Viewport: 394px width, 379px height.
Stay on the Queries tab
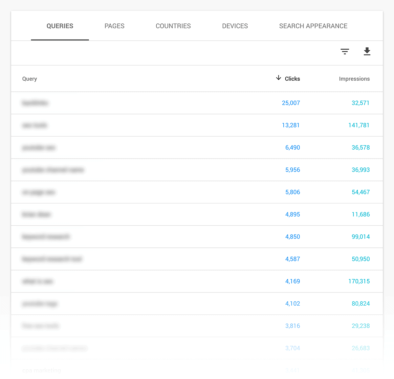point(60,26)
